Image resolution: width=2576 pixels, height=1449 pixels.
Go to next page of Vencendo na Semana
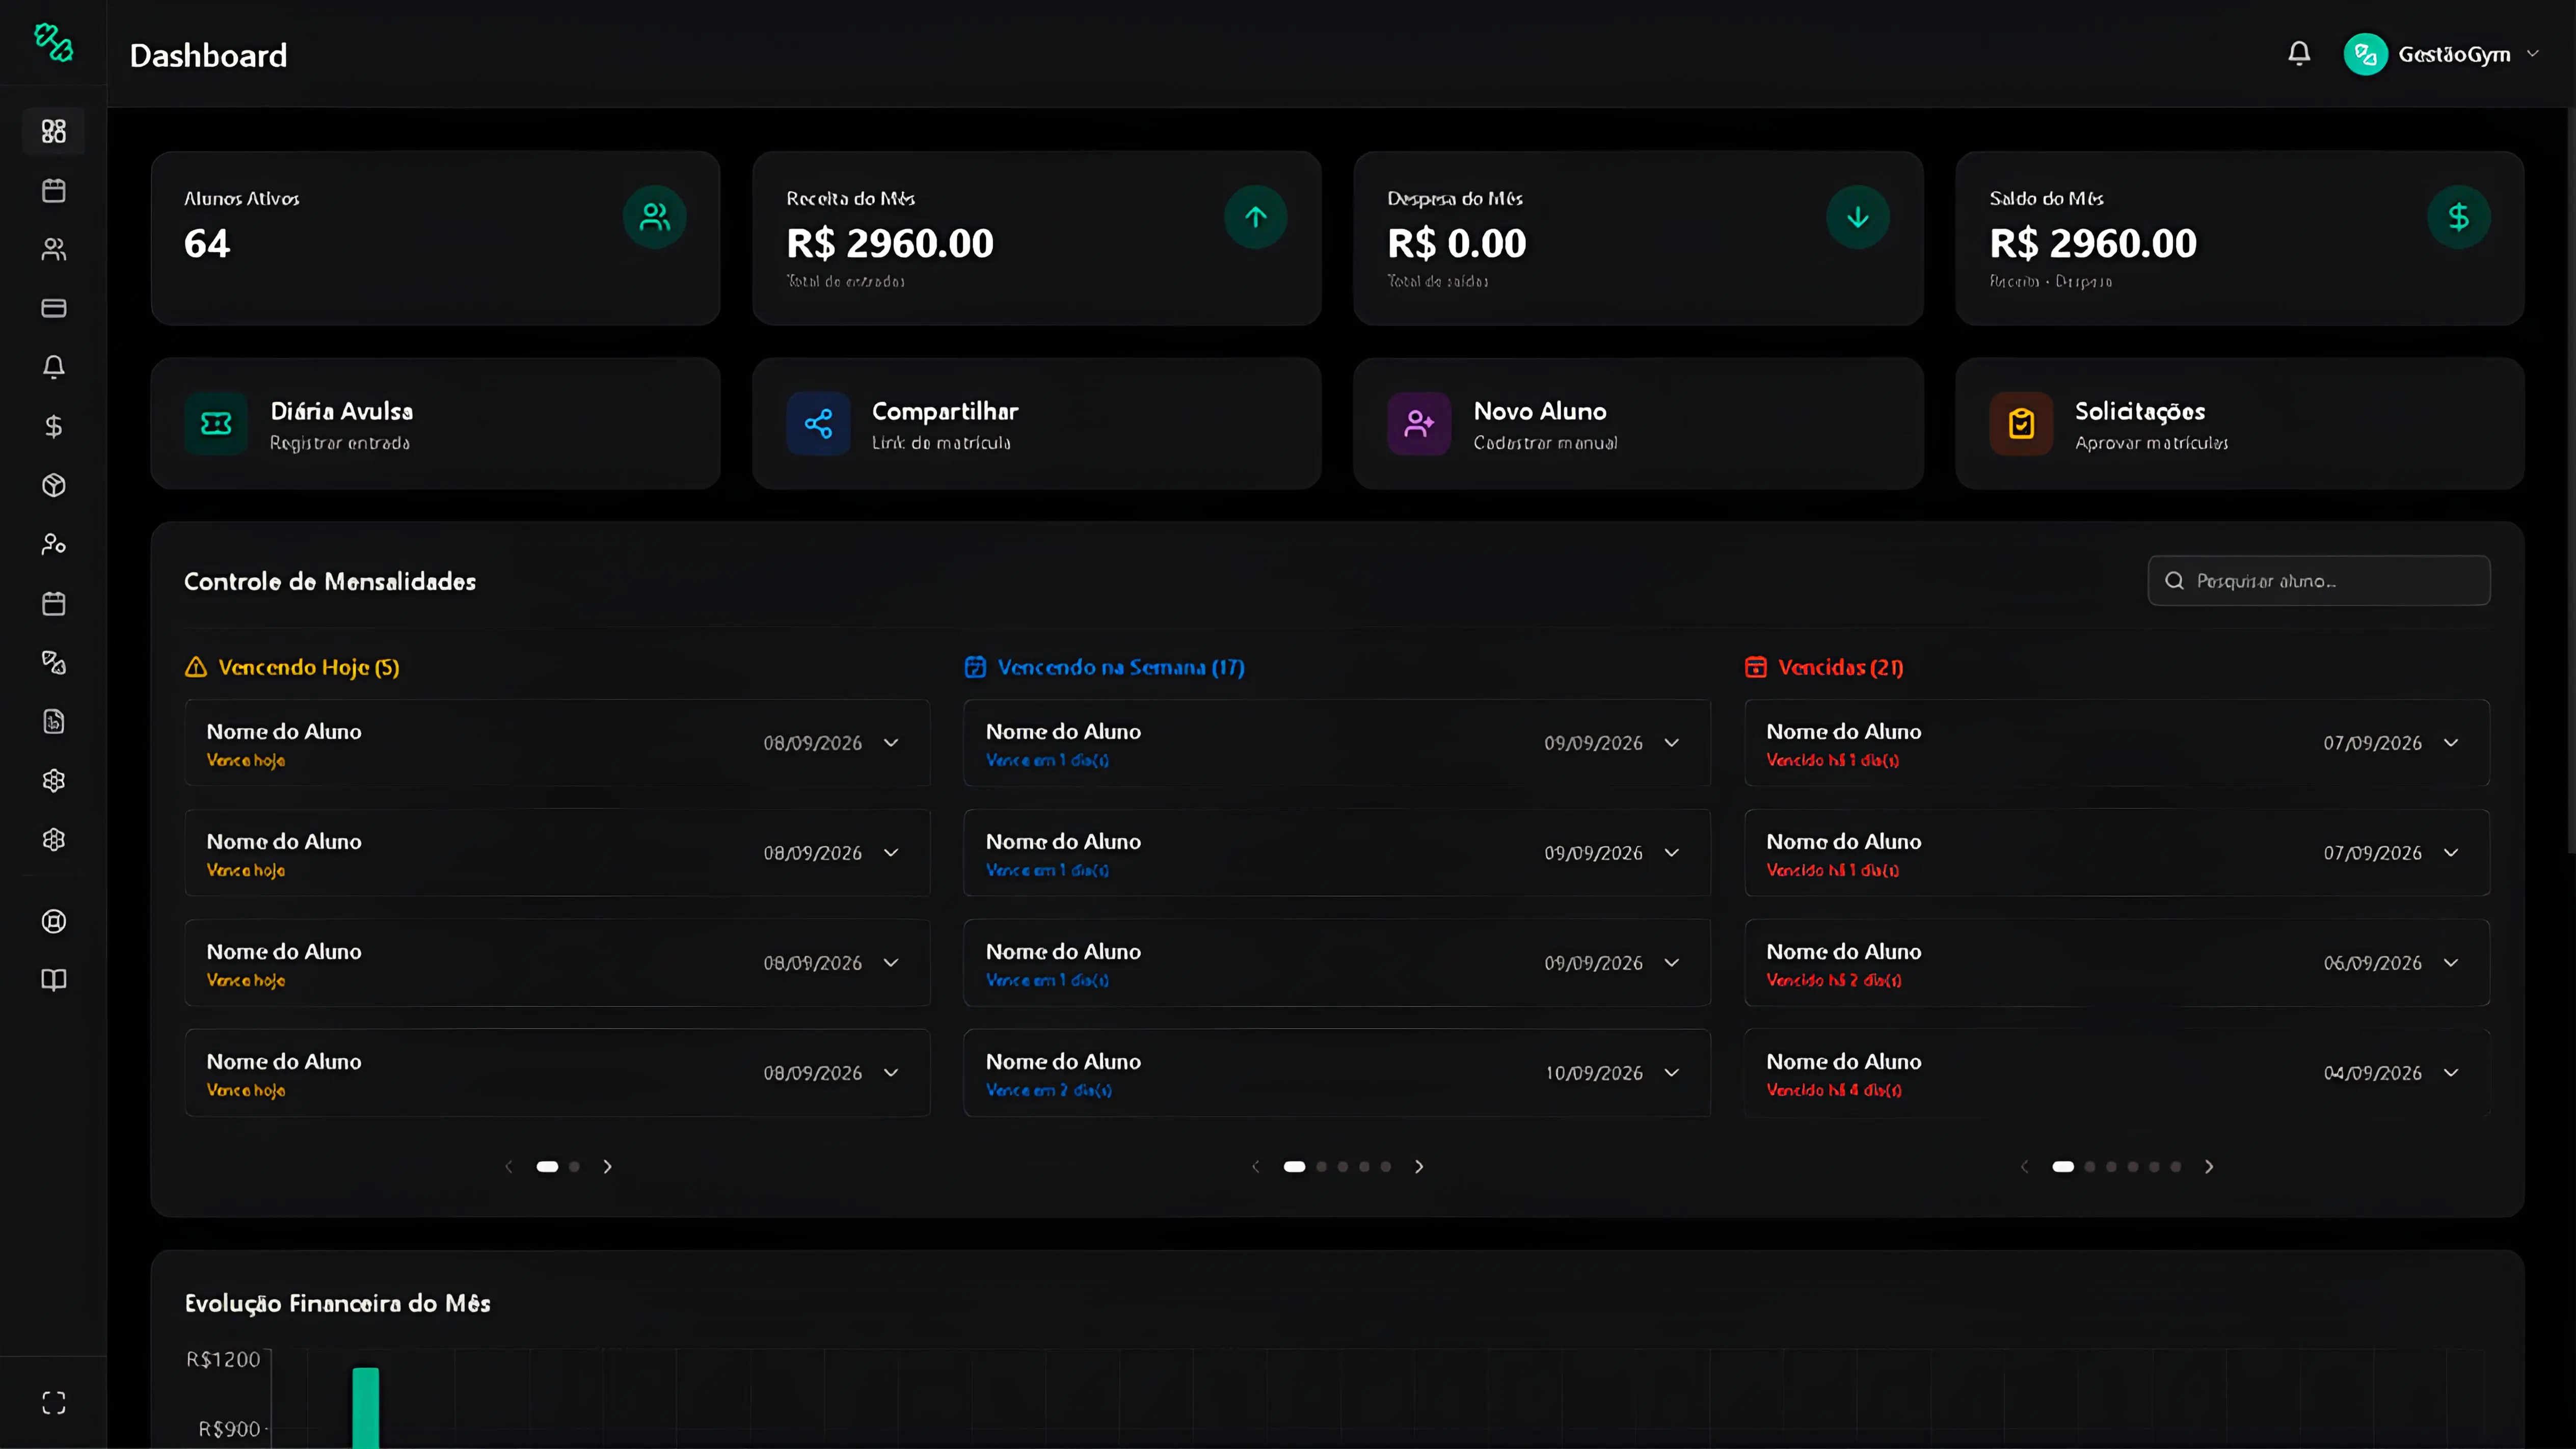[1419, 1167]
